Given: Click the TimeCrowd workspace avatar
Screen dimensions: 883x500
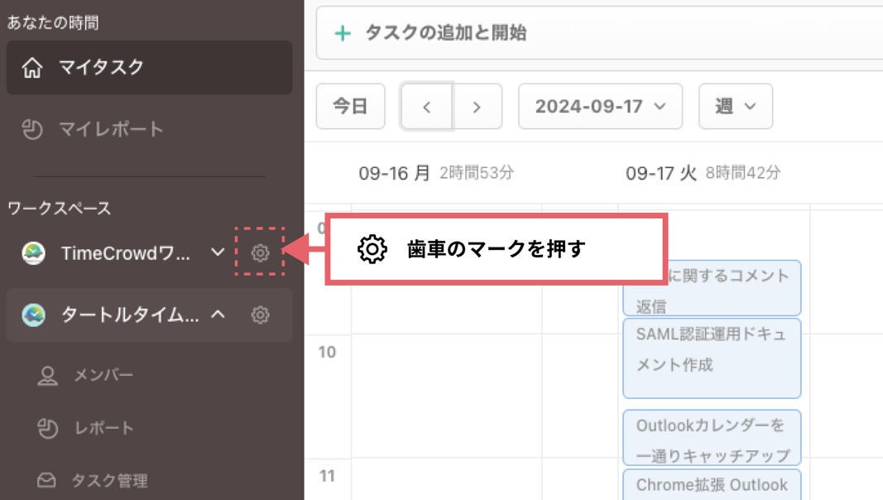Looking at the screenshot, I should coord(33,253).
